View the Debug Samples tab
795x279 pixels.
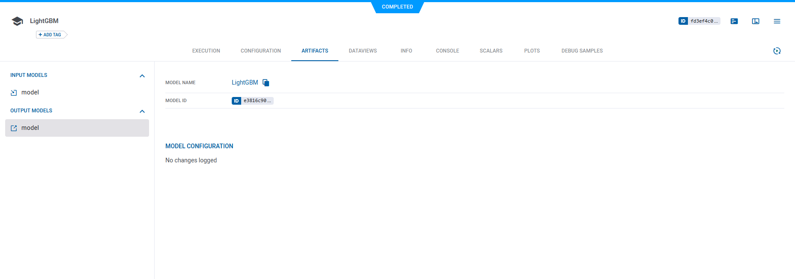click(x=582, y=51)
